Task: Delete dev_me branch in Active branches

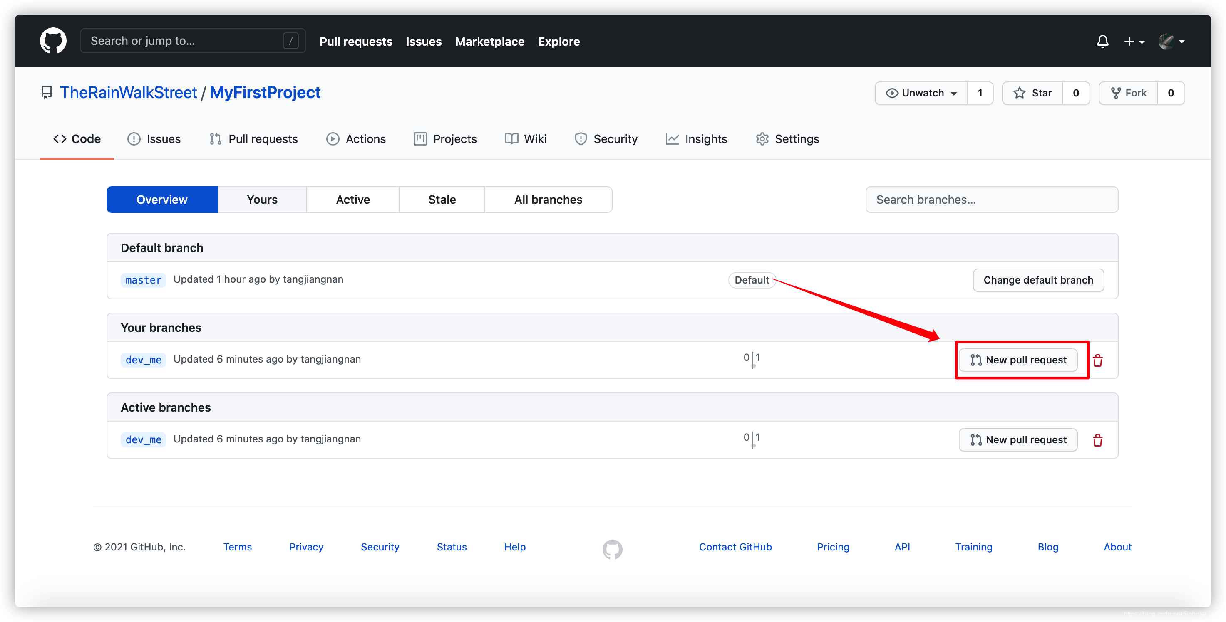Action: (1097, 440)
